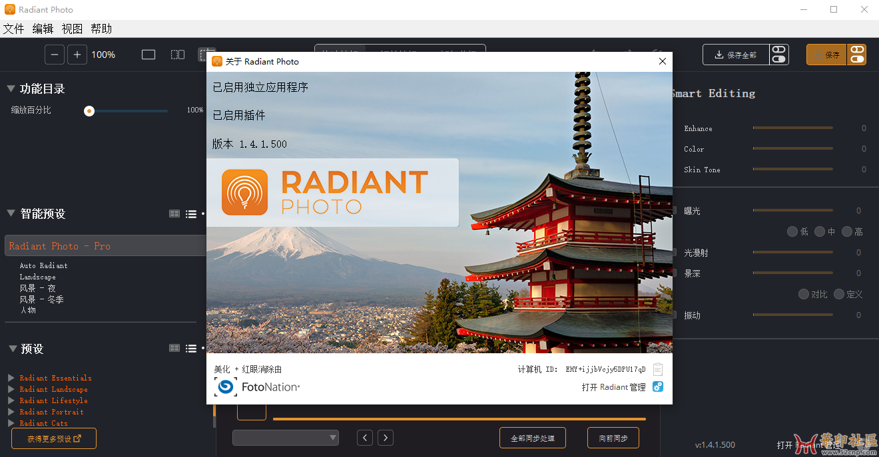Zoom out with the minus button
Image resolution: width=879 pixels, height=457 pixels.
55,55
